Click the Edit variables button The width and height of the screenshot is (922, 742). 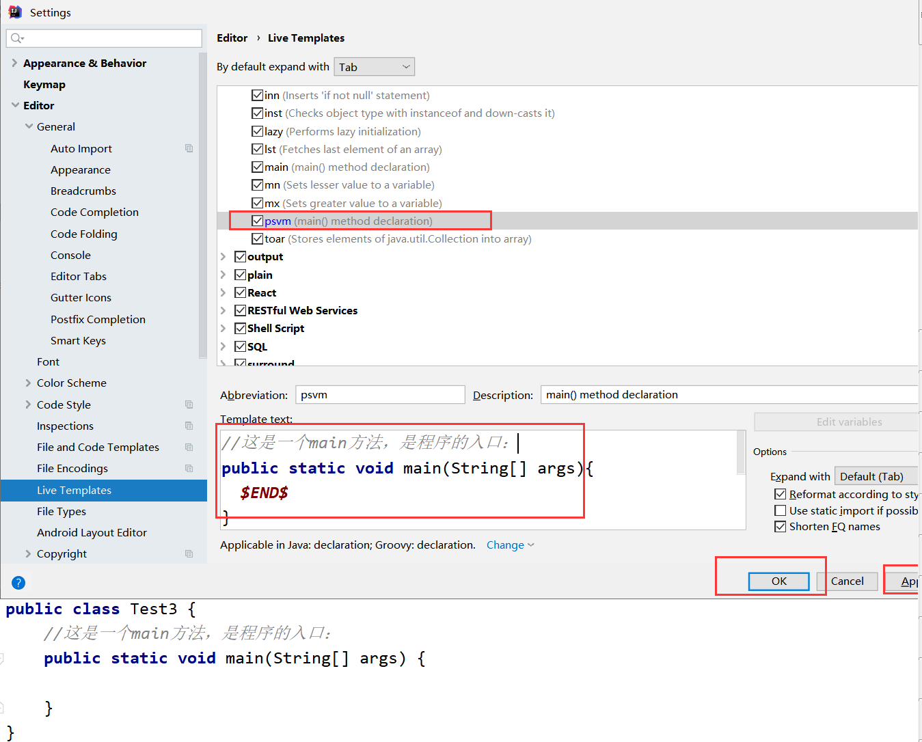[x=837, y=422]
